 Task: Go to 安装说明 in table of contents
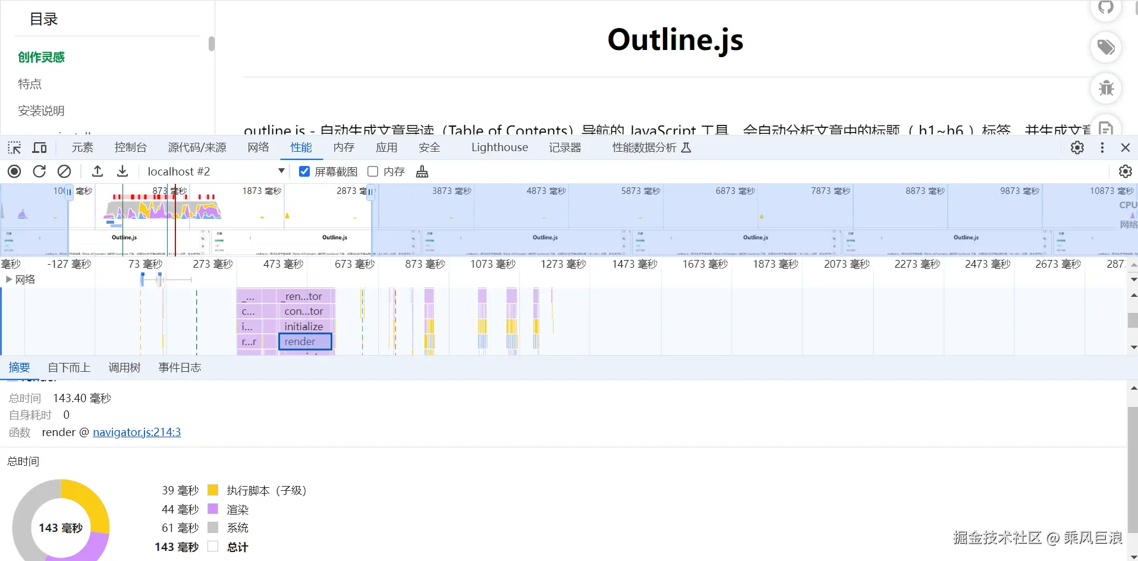click(41, 111)
